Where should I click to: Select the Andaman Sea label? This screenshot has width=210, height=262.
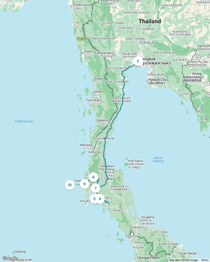click(24, 121)
